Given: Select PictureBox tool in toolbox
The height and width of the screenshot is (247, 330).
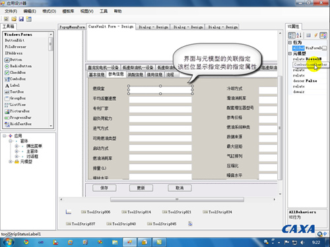Looking at the screenshot, I should pos(17,111).
